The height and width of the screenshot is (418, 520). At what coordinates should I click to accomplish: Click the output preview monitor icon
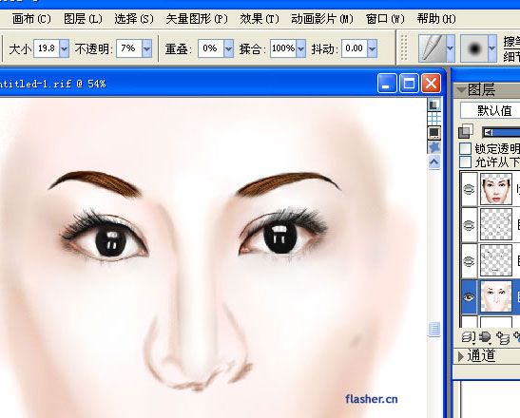tap(433, 133)
